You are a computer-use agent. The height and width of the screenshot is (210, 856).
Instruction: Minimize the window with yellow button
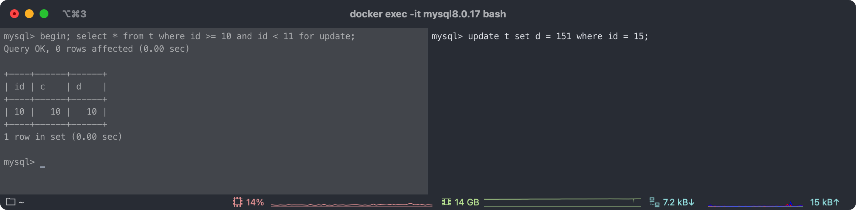29,14
